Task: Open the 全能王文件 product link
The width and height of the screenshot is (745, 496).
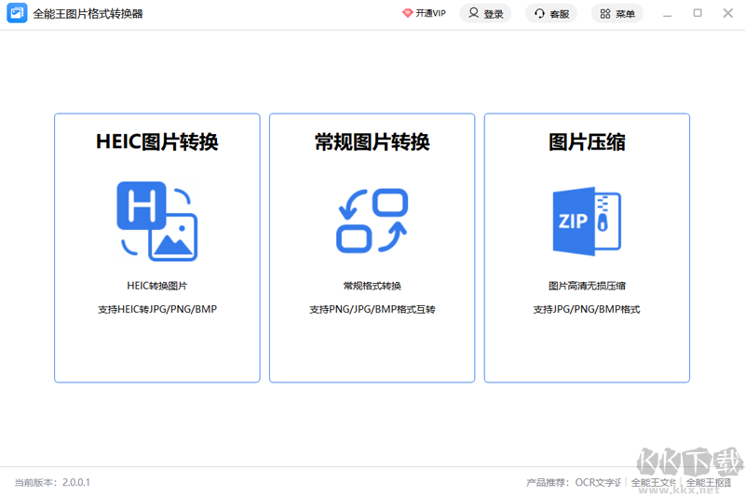Action: (653, 482)
